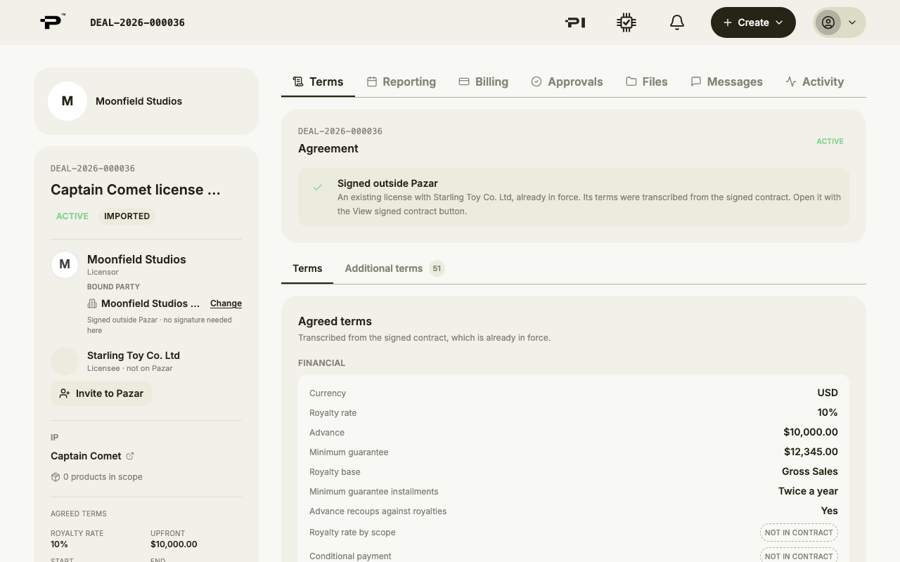Click the DEAL-2026-000036 header breadcrumb

point(137,22)
